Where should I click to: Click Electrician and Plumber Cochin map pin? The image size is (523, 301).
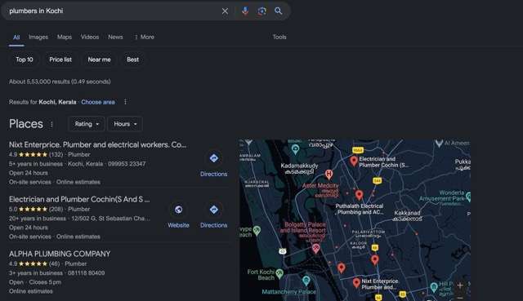[354, 162]
